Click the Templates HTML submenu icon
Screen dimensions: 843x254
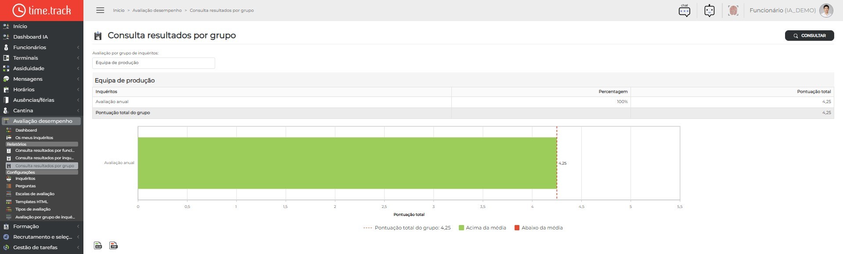pos(9,202)
